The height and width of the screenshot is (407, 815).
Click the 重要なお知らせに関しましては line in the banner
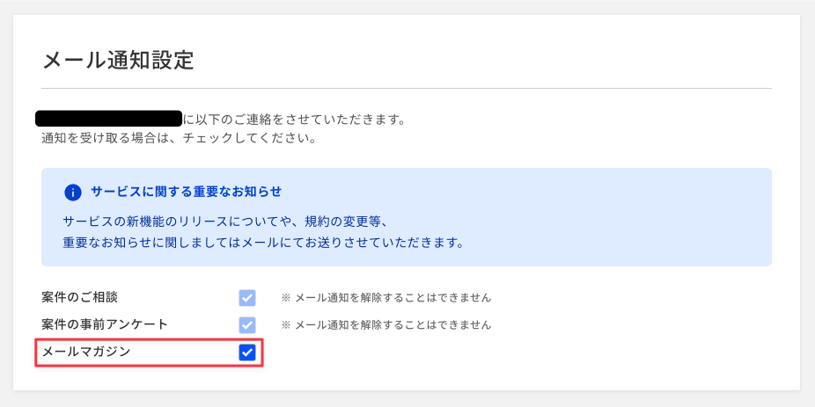pyautogui.click(x=263, y=243)
